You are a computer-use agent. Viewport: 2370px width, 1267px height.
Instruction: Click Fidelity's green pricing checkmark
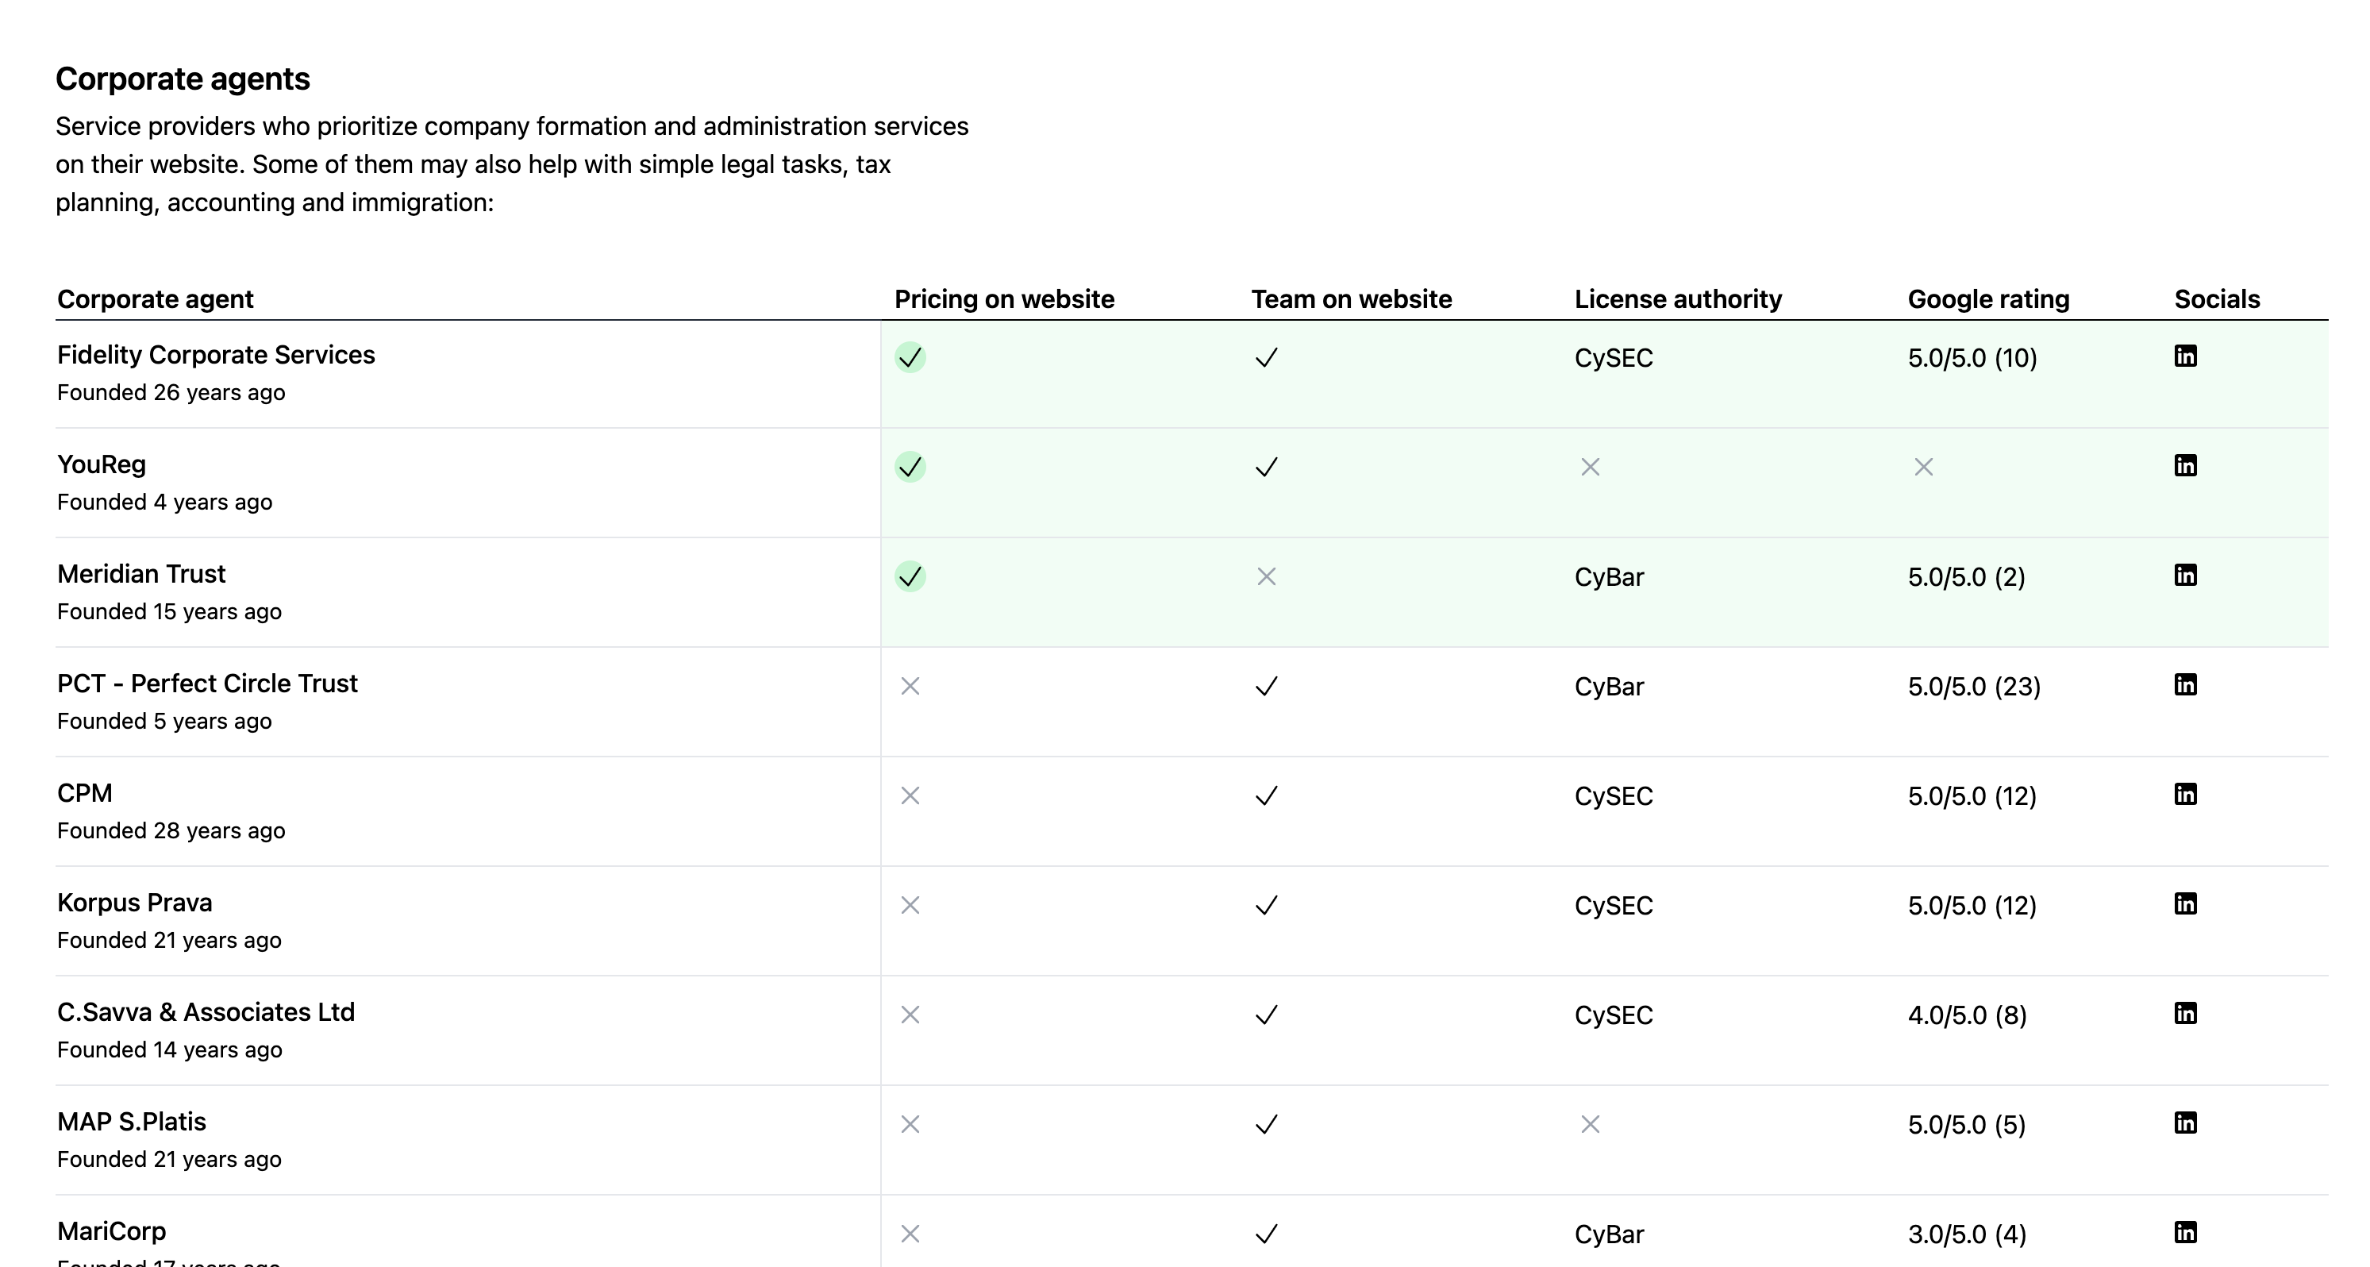coord(910,357)
